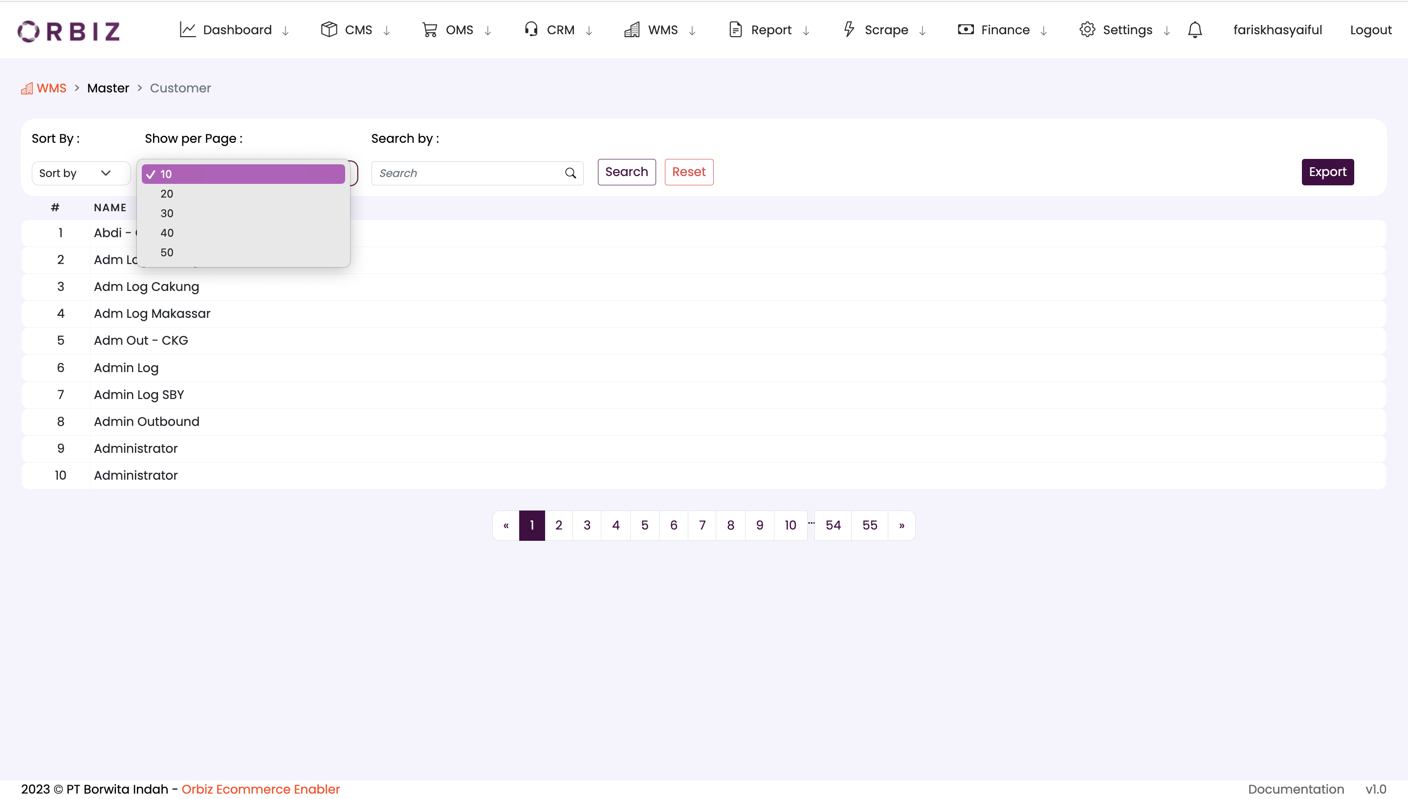Open Dashboard menu label
The image size is (1408, 799).
coord(237,30)
